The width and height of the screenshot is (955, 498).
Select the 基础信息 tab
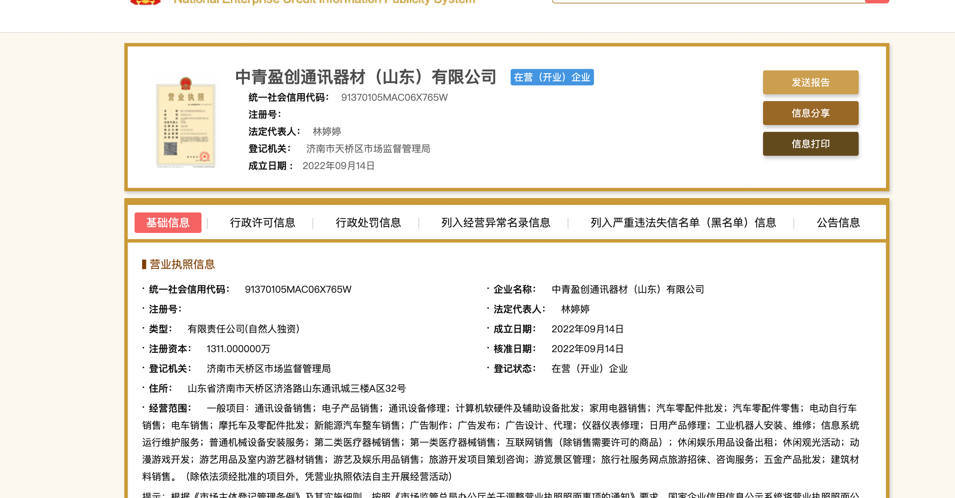[x=168, y=222]
